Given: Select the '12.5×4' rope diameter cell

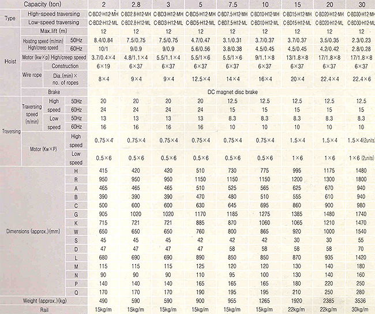Looking at the screenshot, I should pyautogui.click(x=201, y=79).
